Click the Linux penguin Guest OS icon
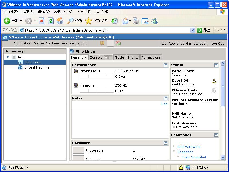Viewport: 229px width, 172px height. 214,81
